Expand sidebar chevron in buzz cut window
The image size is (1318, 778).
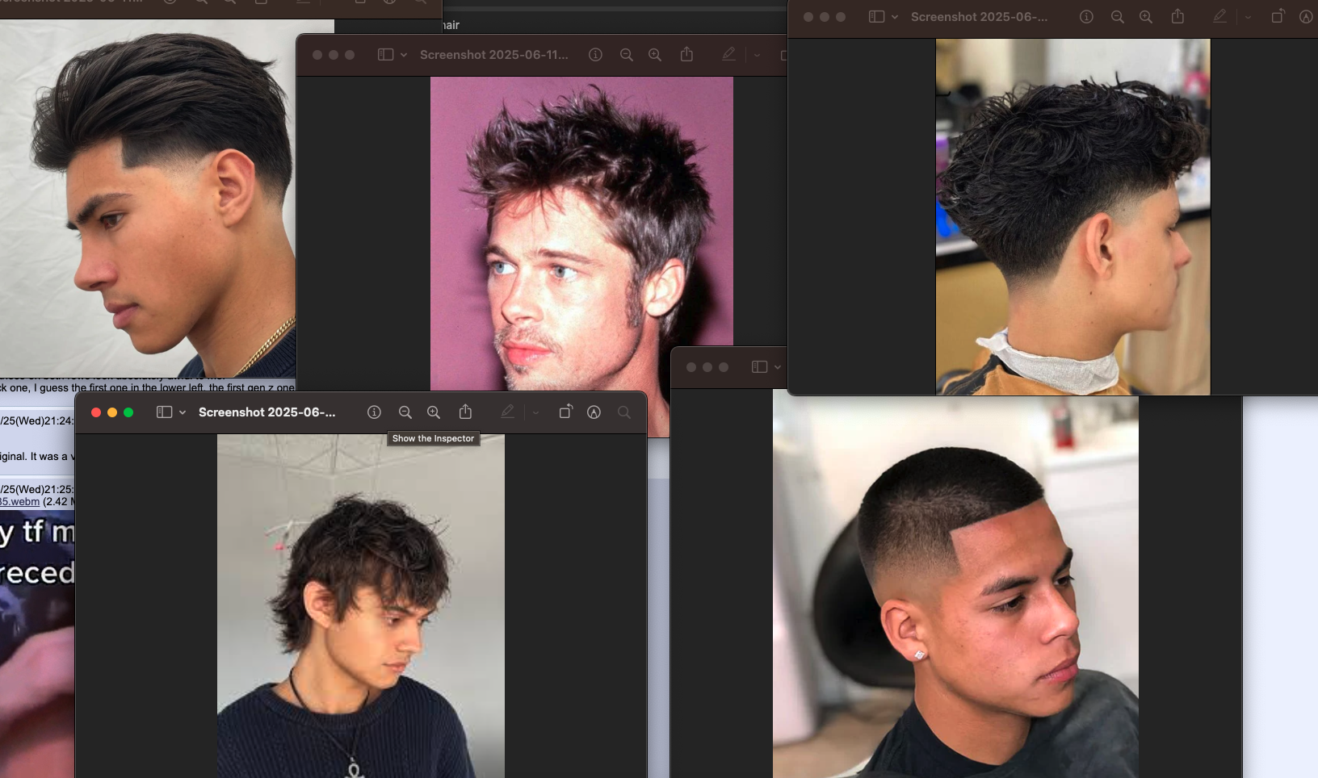pyautogui.click(x=778, y=367)
